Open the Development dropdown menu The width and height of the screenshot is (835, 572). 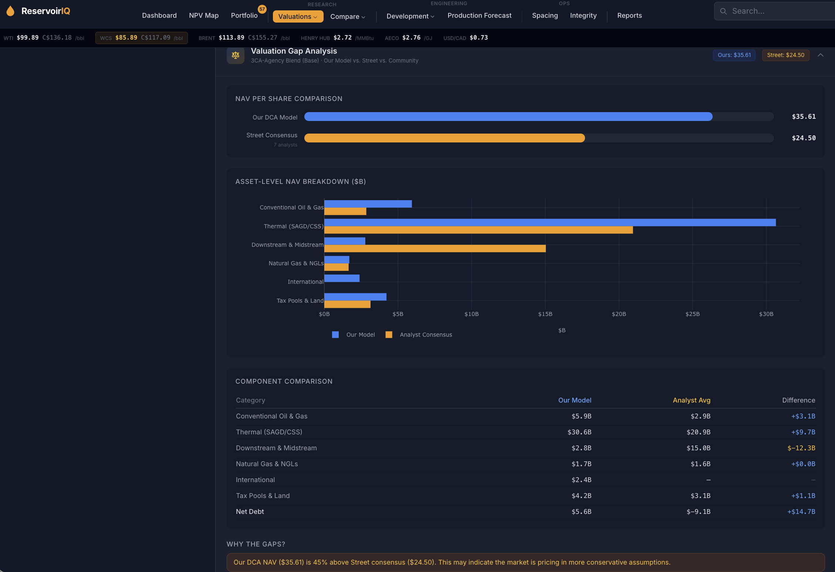point(410,16)
